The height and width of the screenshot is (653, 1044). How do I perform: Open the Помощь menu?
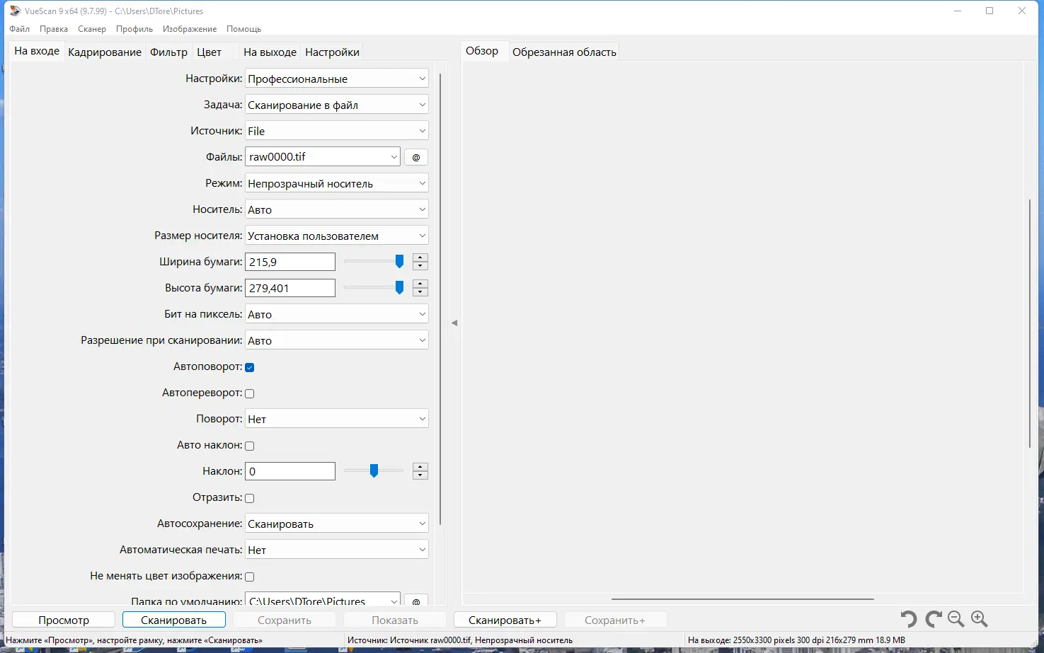click(244, 29)
